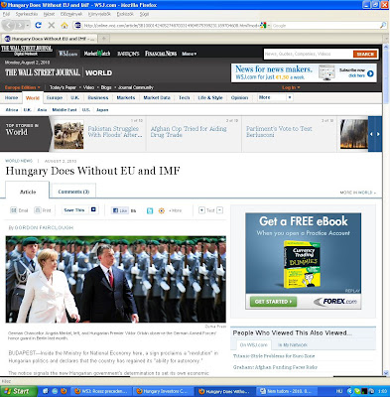The height and width of the screenshot is (397, 390).
Task: Click the Pakistan floods story thumbnail
Action: tap(68, 135)
